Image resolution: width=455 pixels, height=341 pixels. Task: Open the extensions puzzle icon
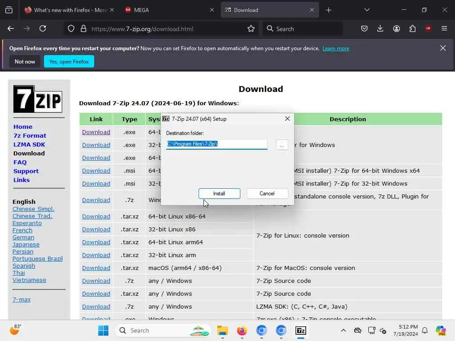412,29
